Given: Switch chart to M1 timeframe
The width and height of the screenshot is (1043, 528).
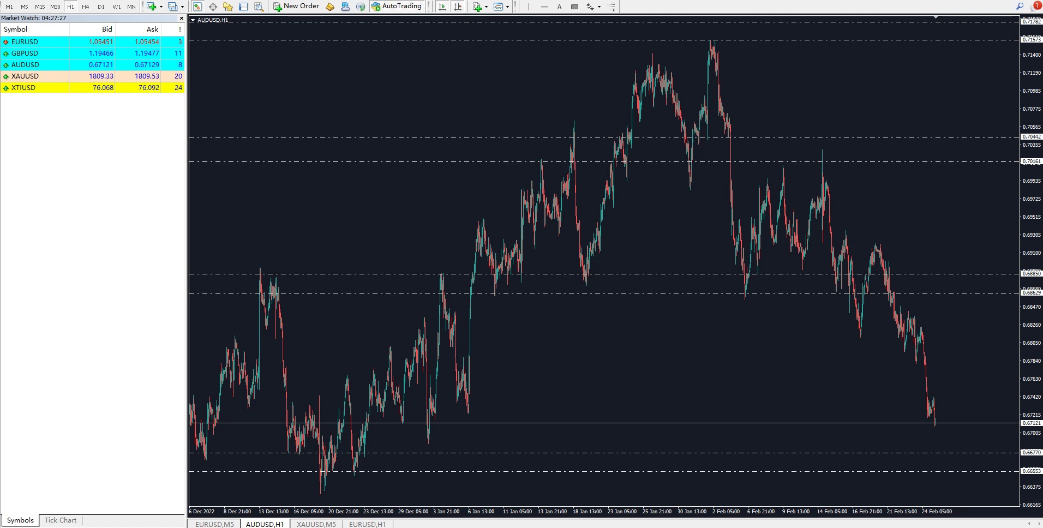Looking at the screenshot, I should pos(9,7).
